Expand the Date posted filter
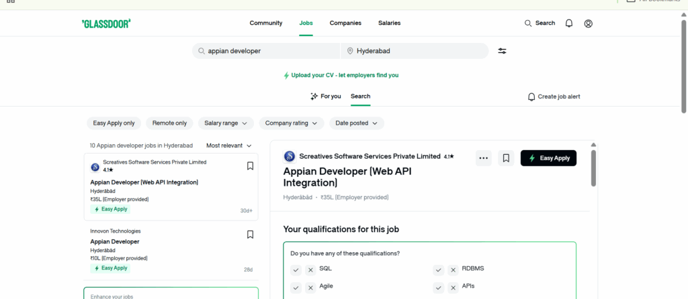688x299 pixels. pos(356,123)
